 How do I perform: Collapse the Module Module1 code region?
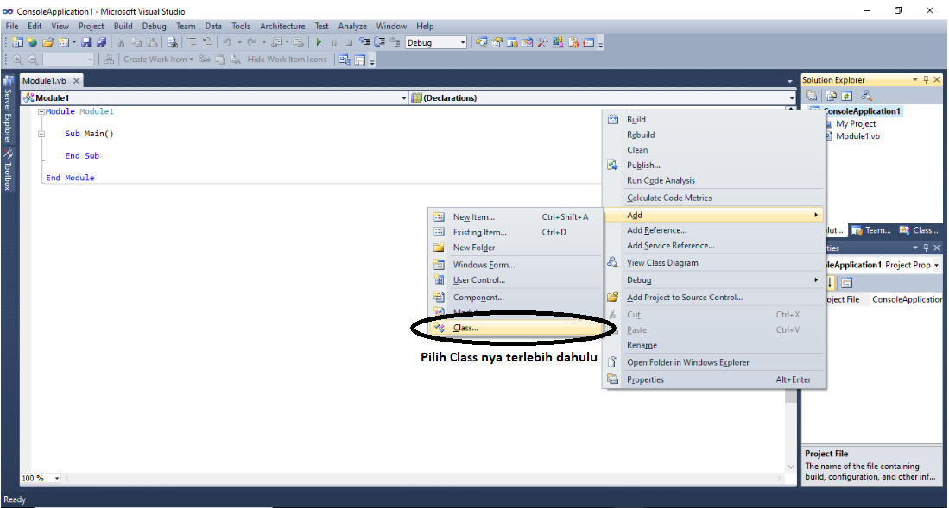(41, 112)
